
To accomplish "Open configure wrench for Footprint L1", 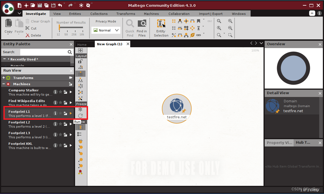I will 65,113.
